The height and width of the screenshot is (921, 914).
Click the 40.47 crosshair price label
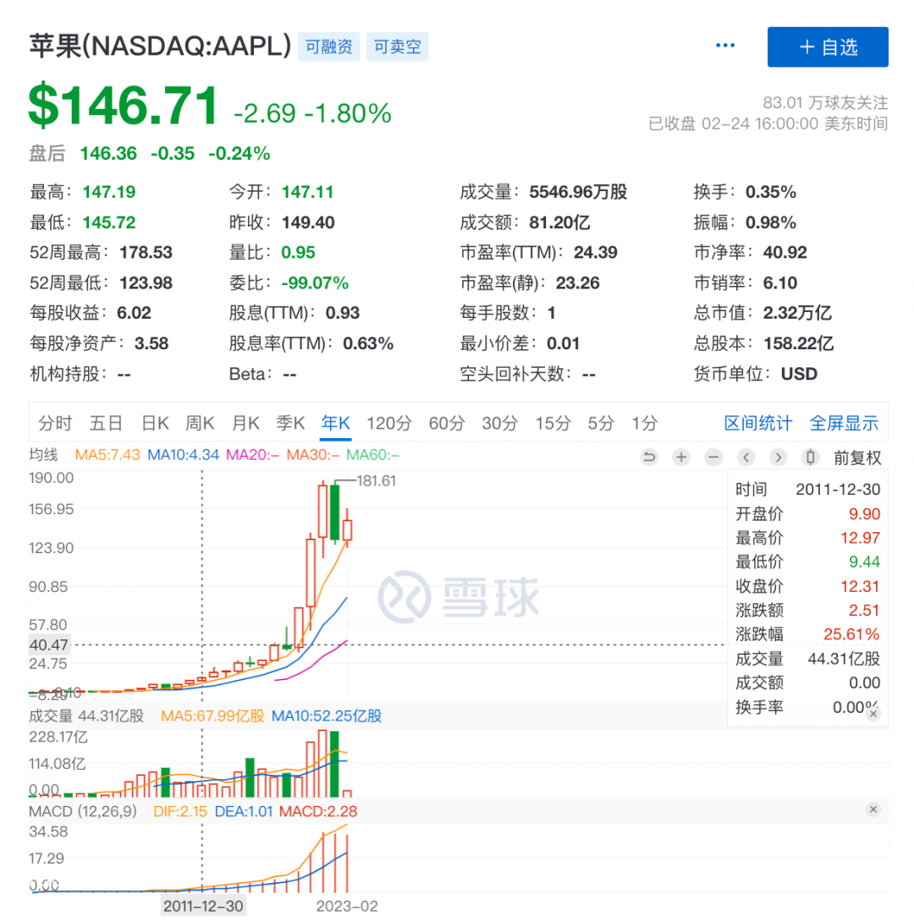tap(49, 645)
